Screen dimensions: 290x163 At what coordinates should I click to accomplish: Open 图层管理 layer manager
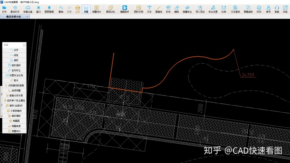[x=49, y=9]
